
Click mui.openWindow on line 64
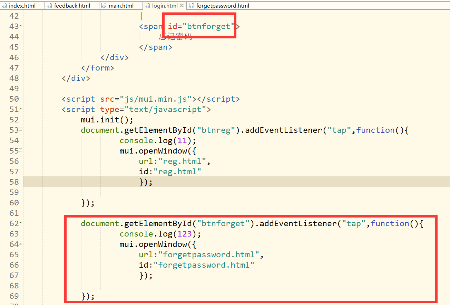click(x=153, y=244)
